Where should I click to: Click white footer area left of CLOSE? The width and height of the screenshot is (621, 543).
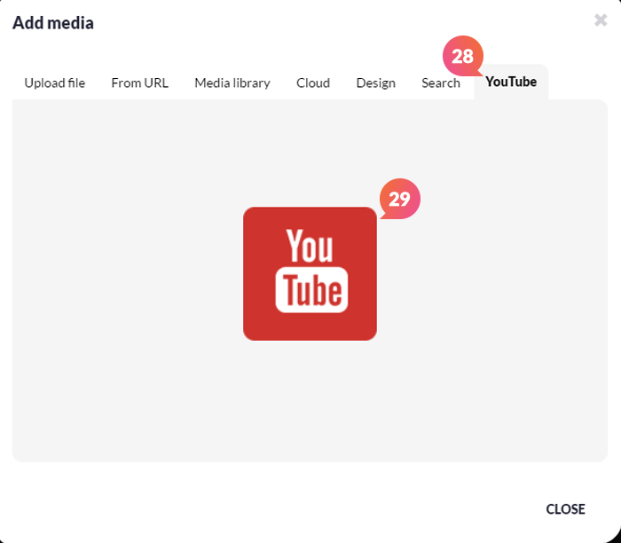(x=266, y=508)
